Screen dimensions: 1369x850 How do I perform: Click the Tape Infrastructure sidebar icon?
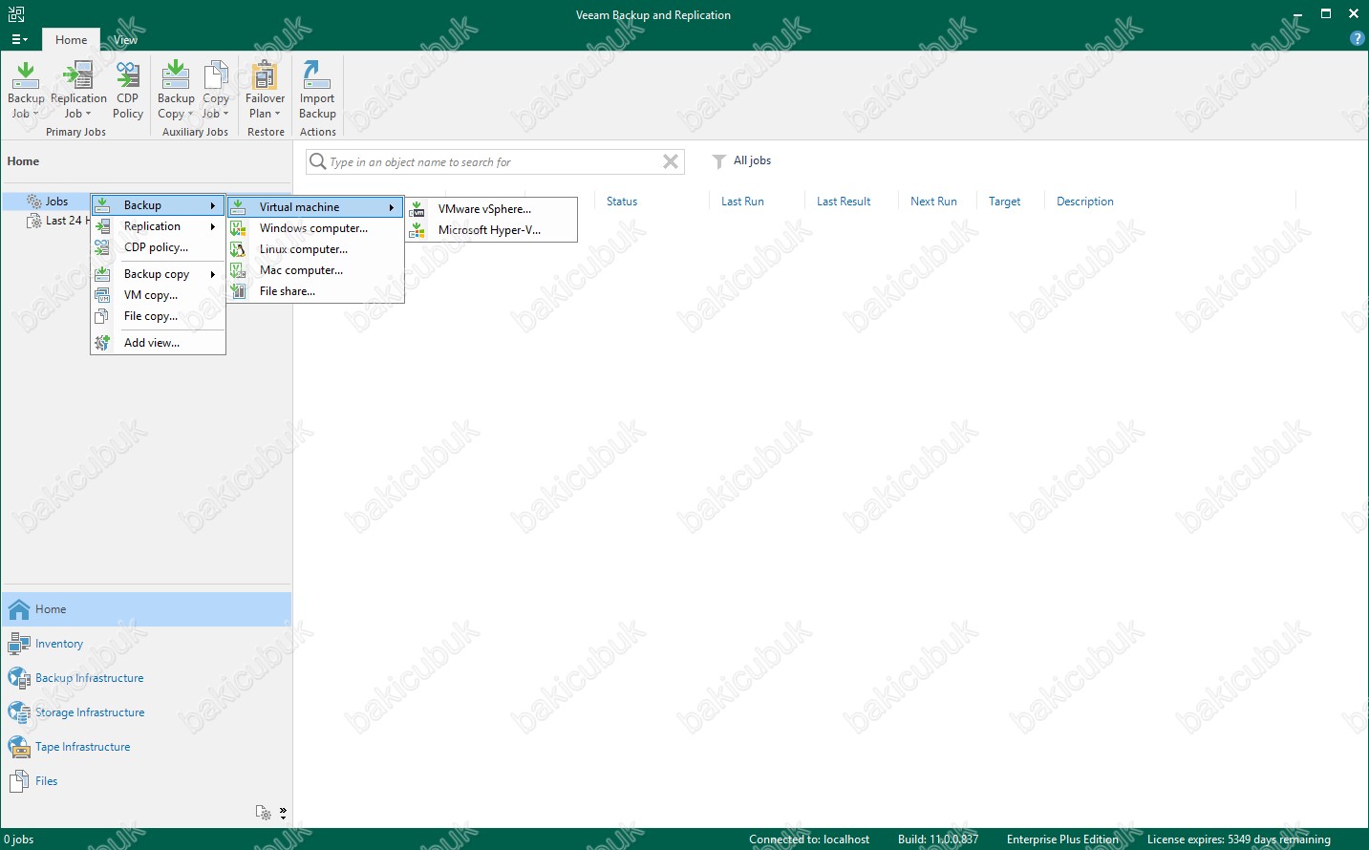[x=19, y=747]
